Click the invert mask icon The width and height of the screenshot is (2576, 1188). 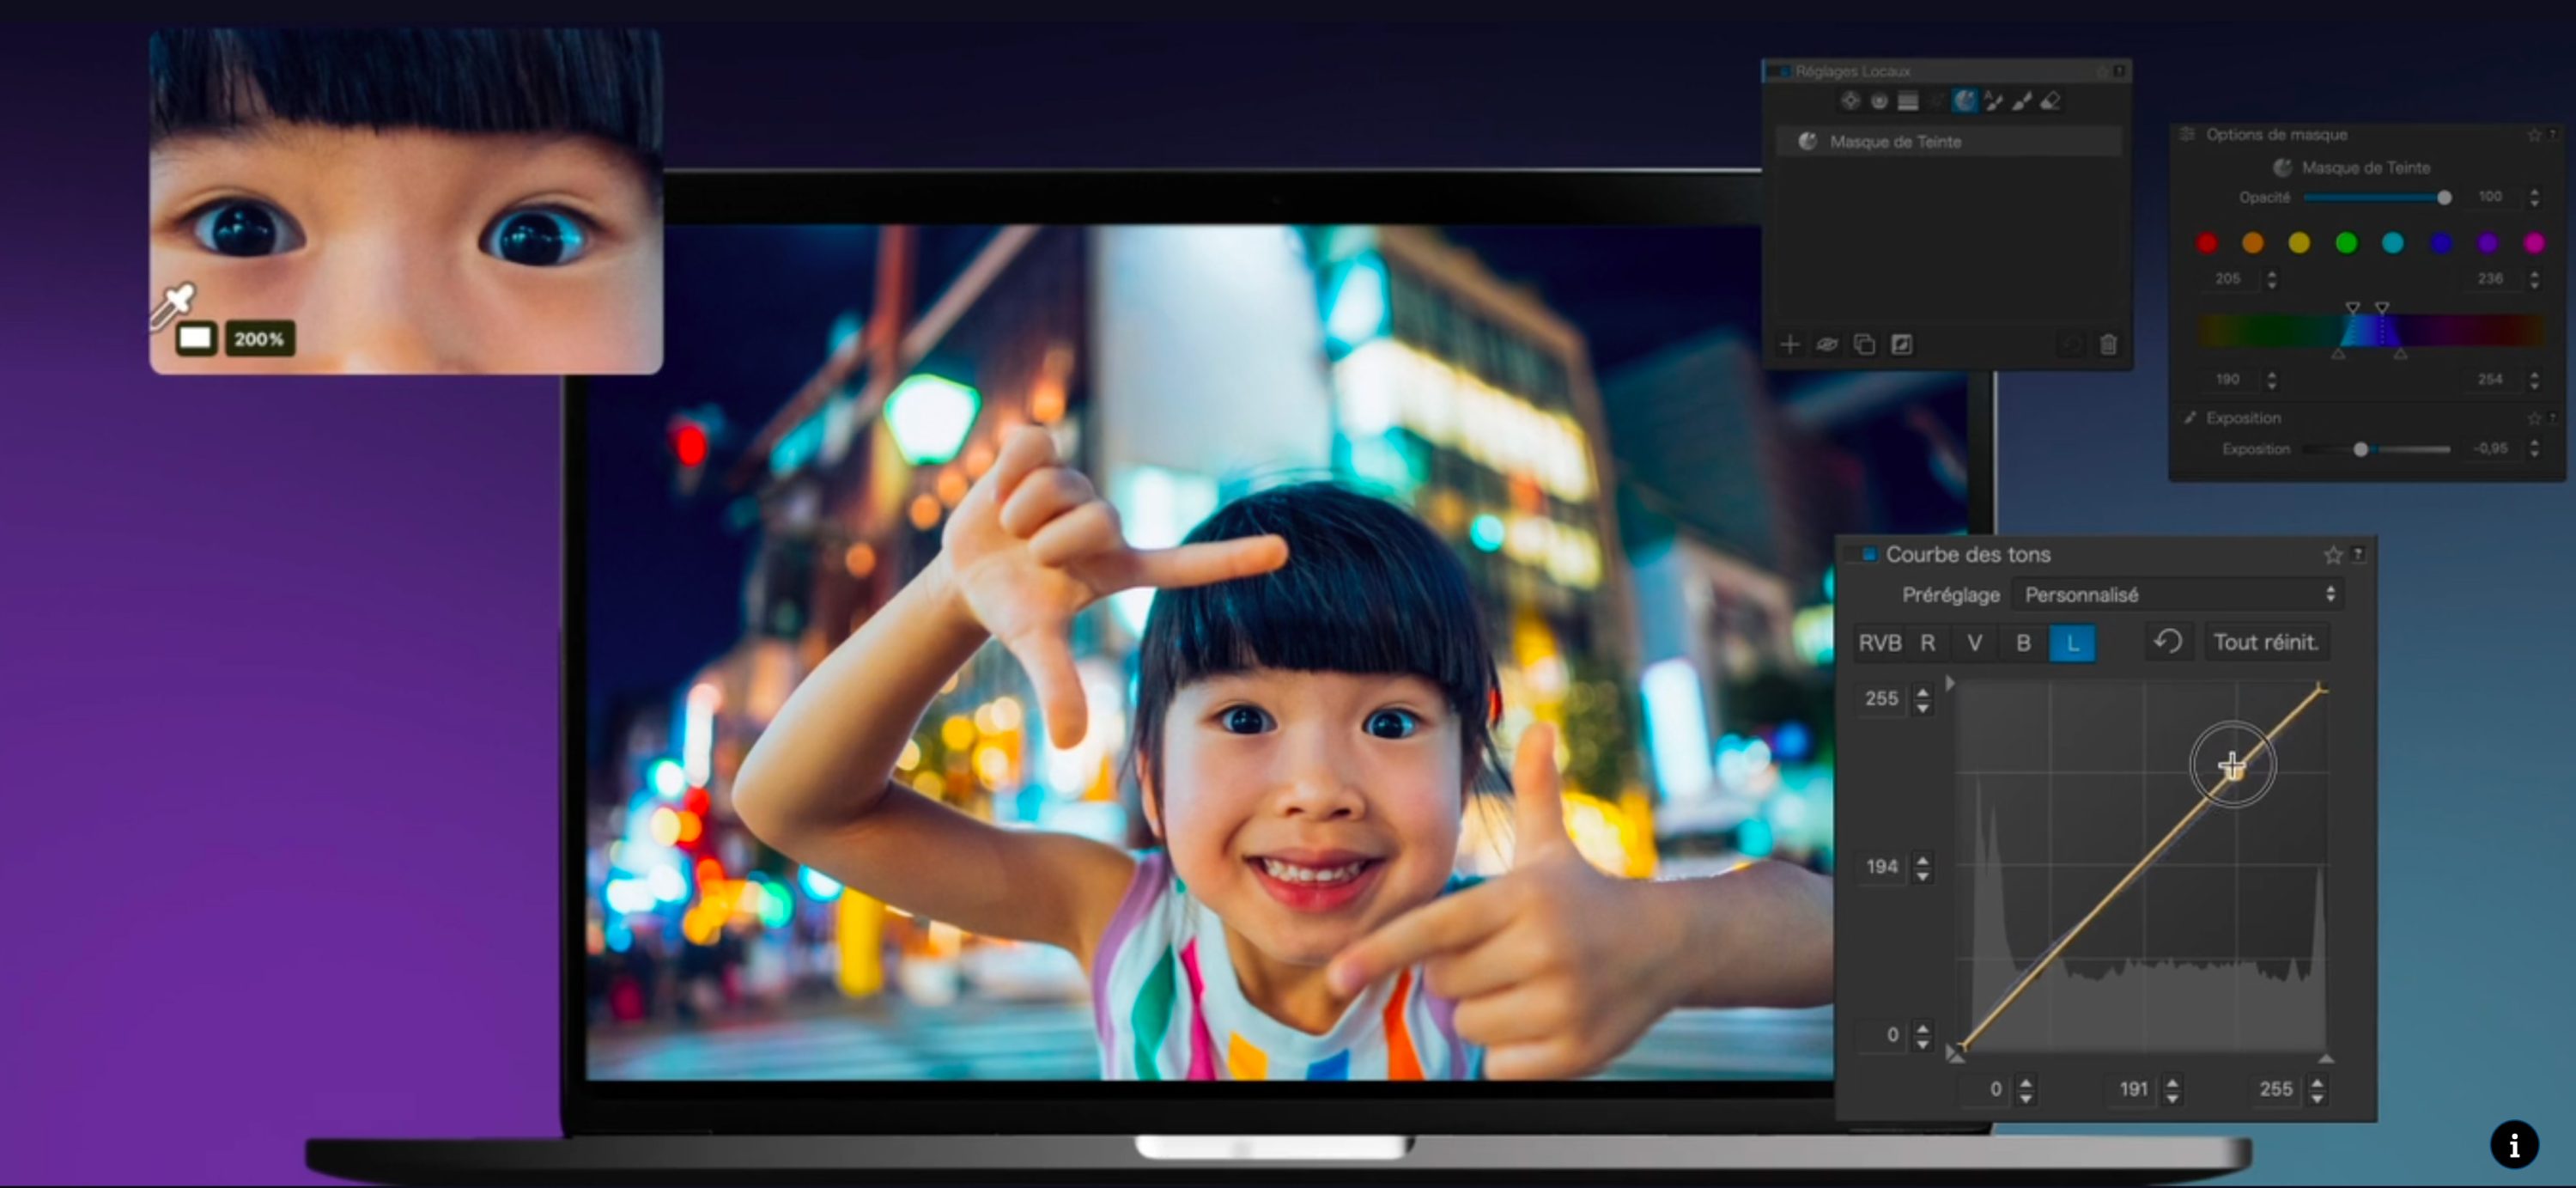[1901, 345]
